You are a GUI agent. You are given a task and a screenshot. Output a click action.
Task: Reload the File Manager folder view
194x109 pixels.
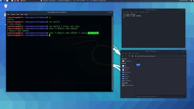click(x=184, y=56)
